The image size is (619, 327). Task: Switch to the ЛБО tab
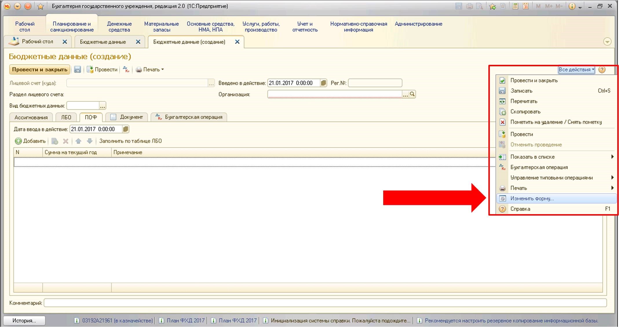[x=66, y=117]
